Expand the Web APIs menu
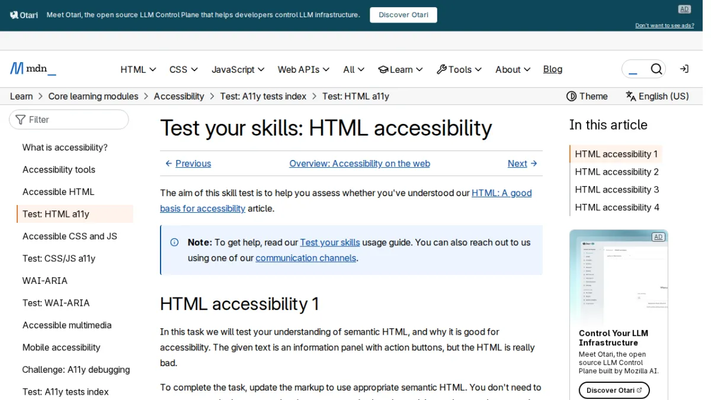Image resolution: width=711 pixels, height=400 pixels. tap(303, 69)
